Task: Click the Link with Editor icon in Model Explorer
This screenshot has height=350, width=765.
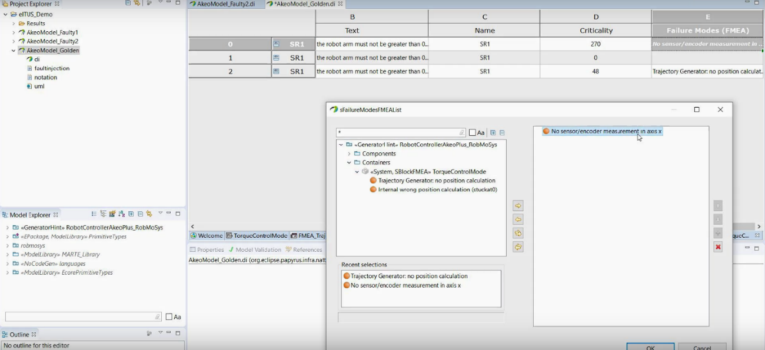Action: [x=149, y=214]
